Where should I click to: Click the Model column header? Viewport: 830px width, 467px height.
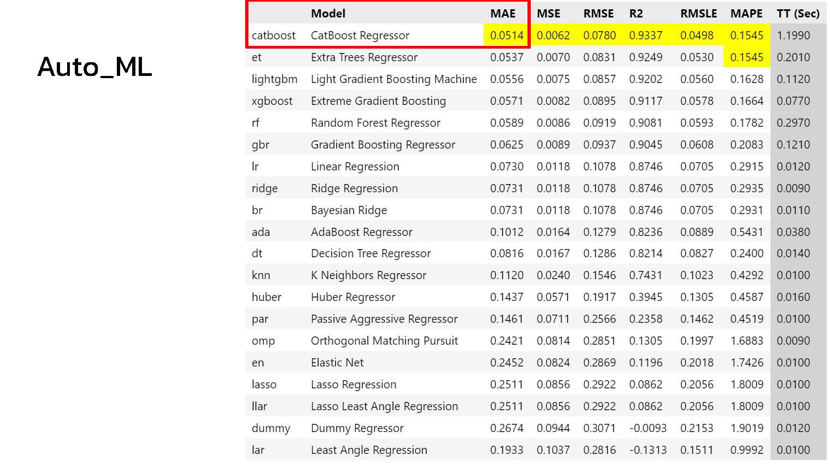coord(328,14)
